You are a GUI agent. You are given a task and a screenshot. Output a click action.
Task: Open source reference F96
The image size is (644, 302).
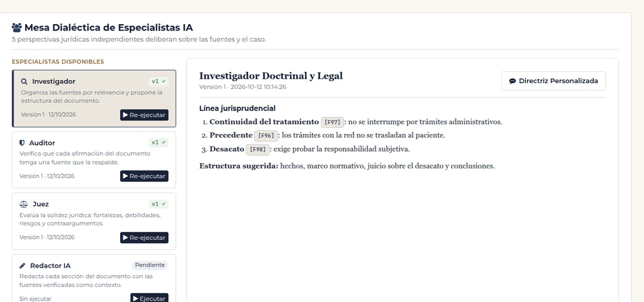pyautogui.click(x=266, y=136)
